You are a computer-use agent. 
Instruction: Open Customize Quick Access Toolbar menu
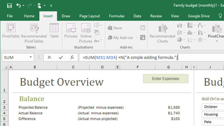point(51,6)
